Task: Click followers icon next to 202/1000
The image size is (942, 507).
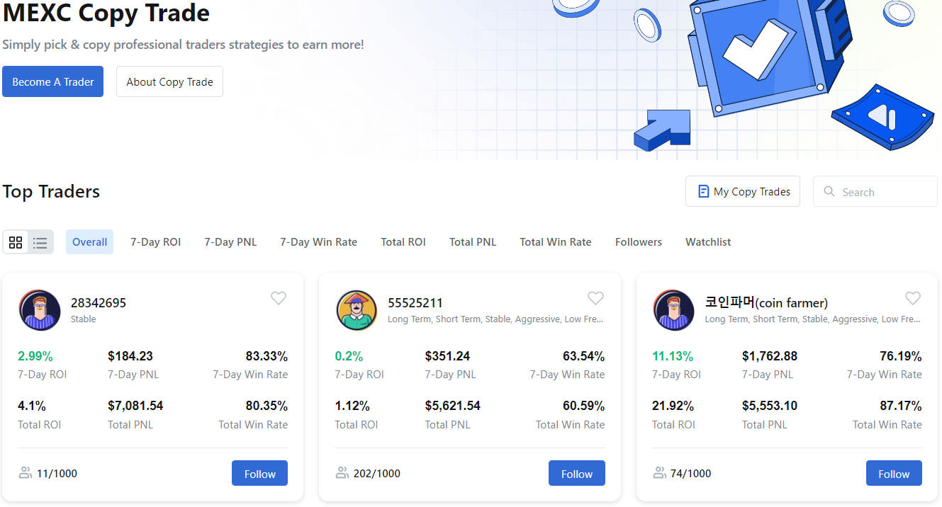Action: click(342, 473)
